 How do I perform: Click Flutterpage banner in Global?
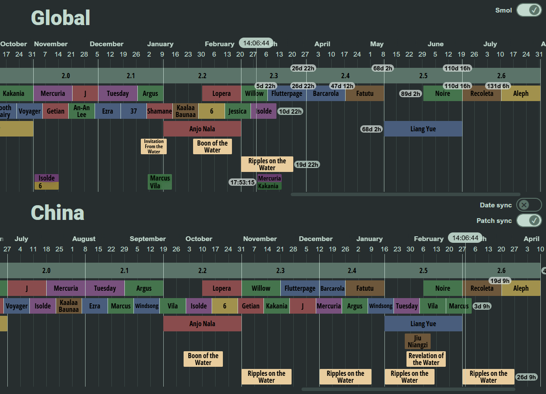(287, 93)
